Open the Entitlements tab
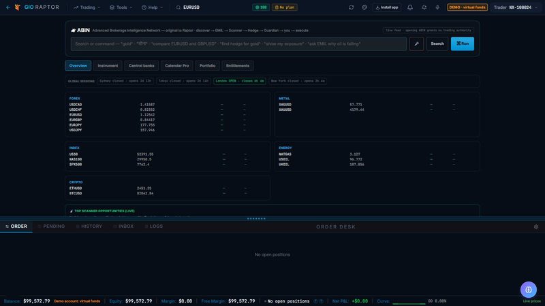 coord(238,65)
